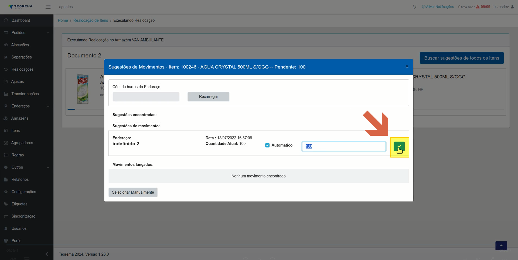Viewport: 518px width, 260px height.
Task: Confirm movement with green checkmark button
Action: [x=399, y=146]
